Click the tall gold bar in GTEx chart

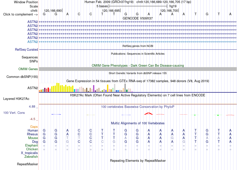point(108,88)
